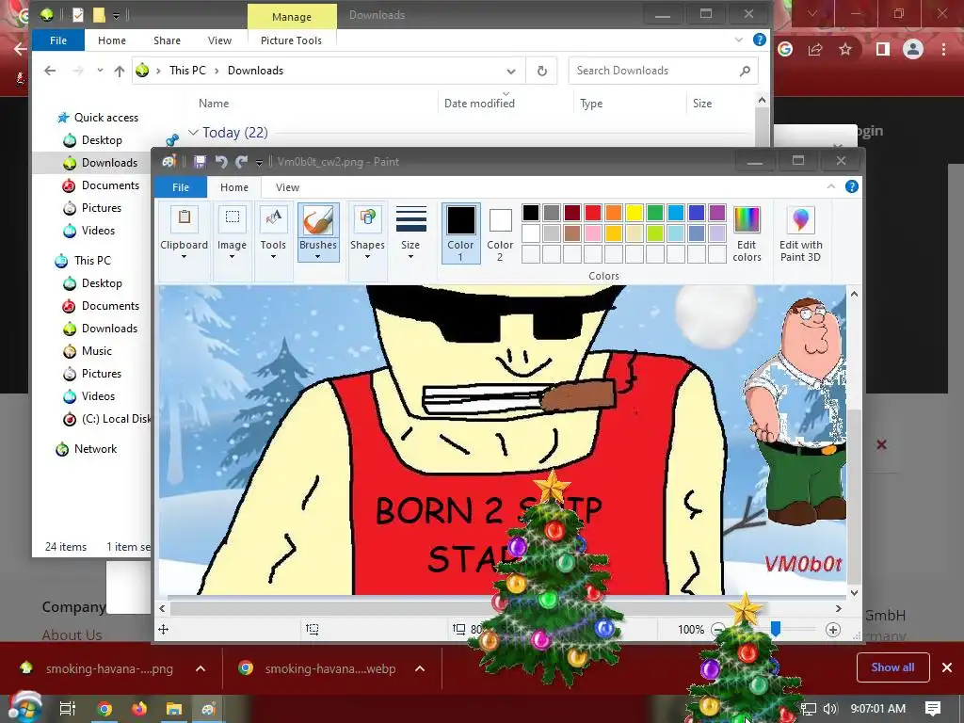Viewport: 964px width, 723px height.
Task: Open options for smoking-havana png download
Action: [x=201, y=668]
